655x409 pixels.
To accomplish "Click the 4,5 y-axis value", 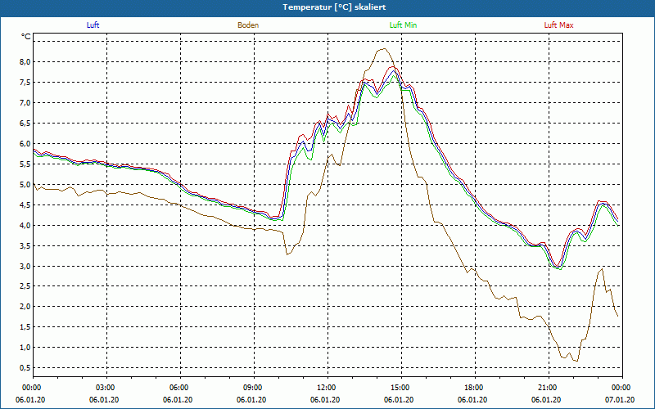I will coord(25,205).
